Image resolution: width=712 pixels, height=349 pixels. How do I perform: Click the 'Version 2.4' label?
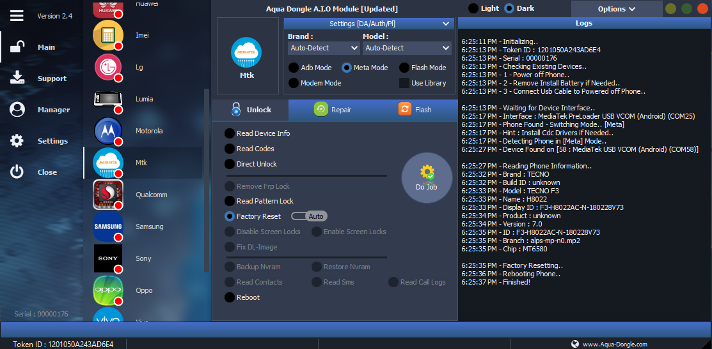tap(54, 16)
